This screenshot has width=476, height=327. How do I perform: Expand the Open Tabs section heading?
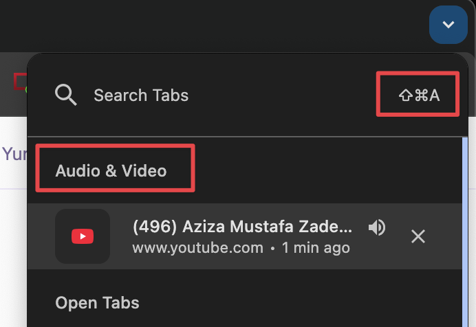[97, 303]
